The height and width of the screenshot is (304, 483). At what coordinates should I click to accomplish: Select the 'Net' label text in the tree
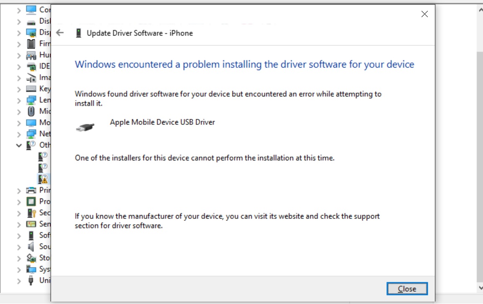[45, 134]
